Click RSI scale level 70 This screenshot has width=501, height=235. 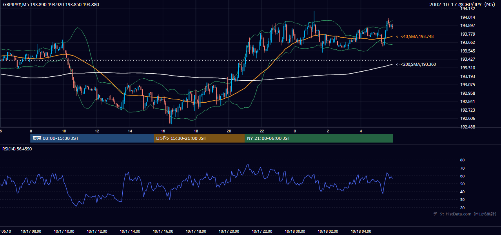[462, 168]
